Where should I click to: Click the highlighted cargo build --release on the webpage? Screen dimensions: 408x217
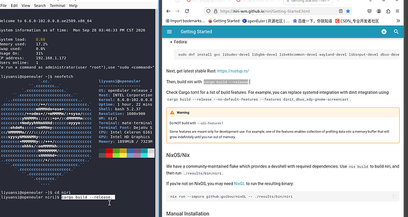(x=226, y=82)
